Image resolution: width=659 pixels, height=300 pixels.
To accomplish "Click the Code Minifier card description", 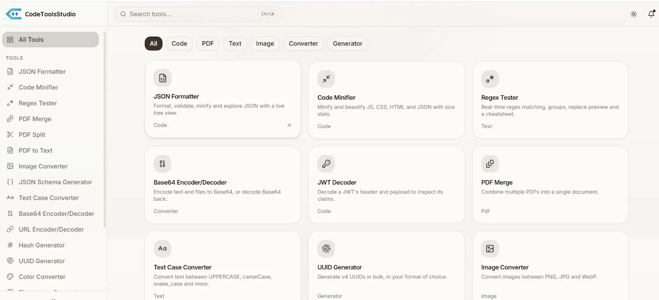I will (x=386, y=110).
